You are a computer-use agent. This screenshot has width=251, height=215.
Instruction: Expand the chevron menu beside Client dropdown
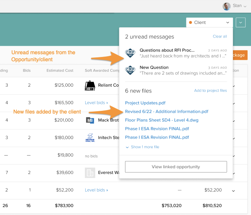241,23
